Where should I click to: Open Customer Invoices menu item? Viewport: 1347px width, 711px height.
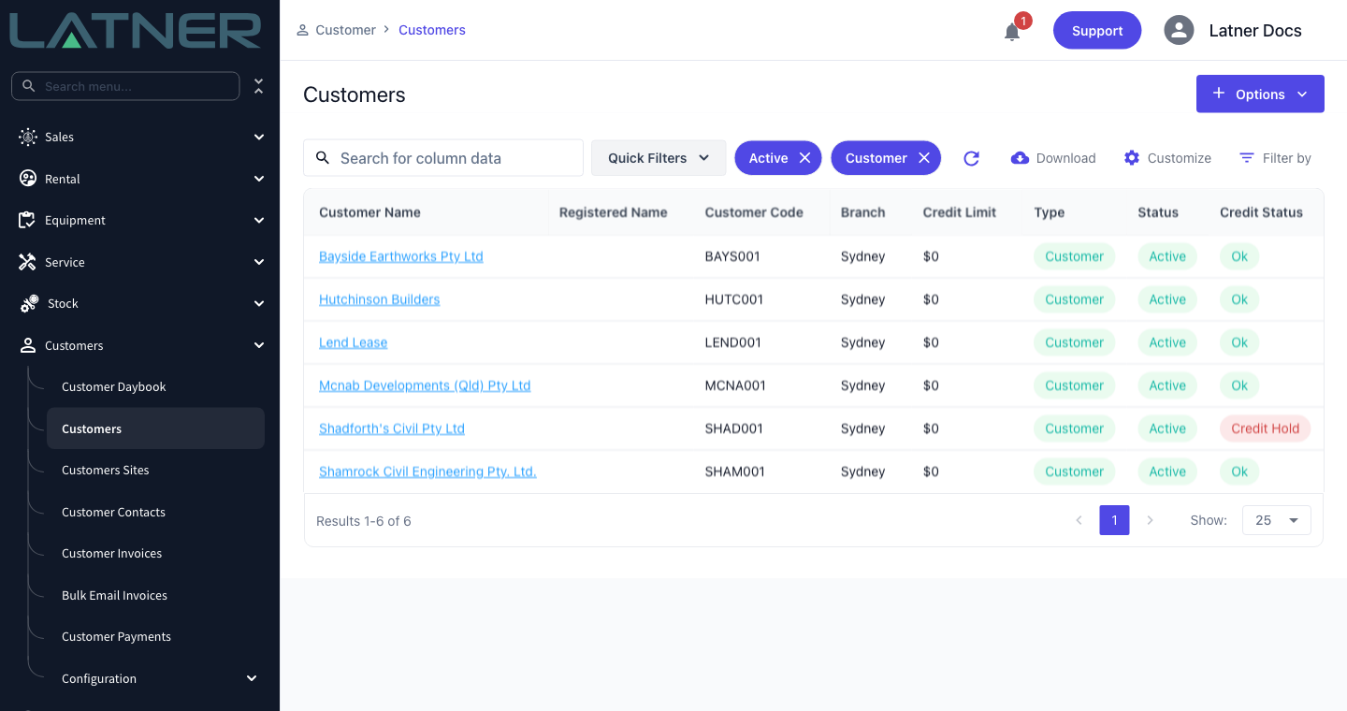[x=112, y=554]
